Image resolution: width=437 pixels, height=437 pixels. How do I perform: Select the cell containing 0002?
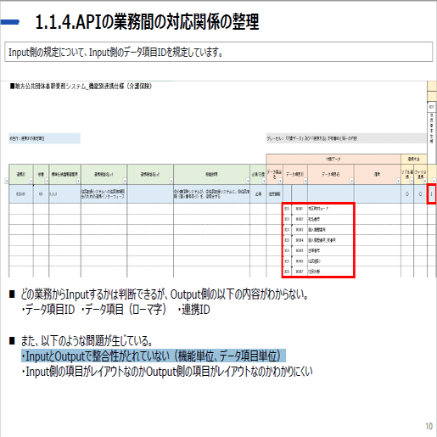click(300, 219)
